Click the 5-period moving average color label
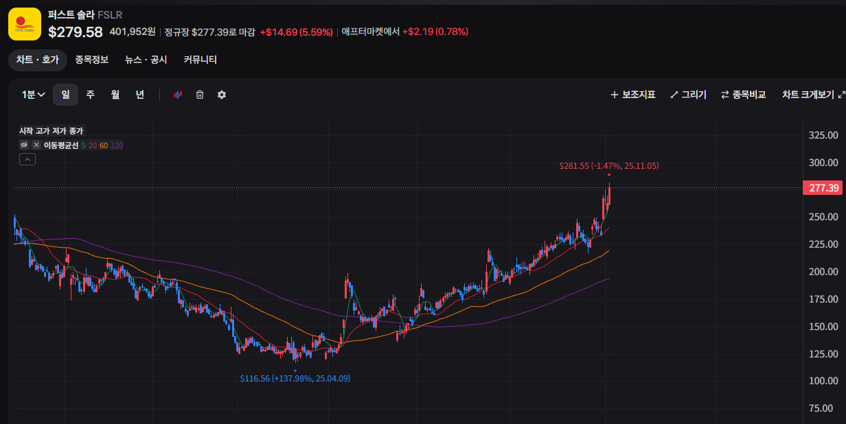 click(x=84, y=145)
